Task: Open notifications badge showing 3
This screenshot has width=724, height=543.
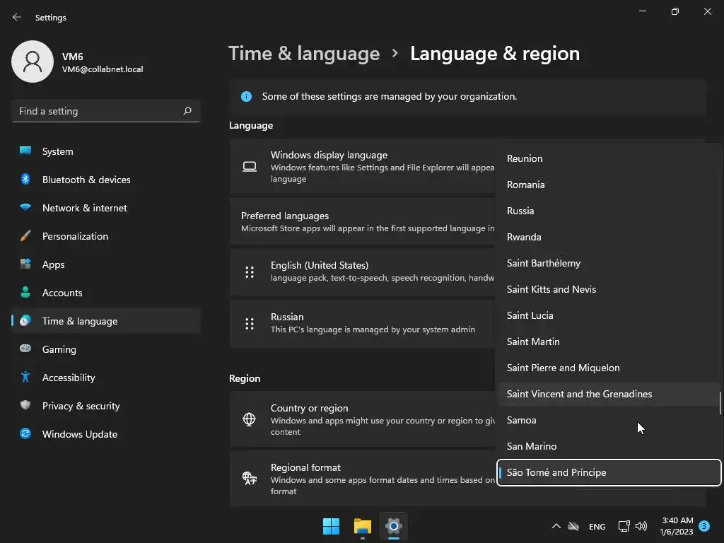Action: point(703,526)
